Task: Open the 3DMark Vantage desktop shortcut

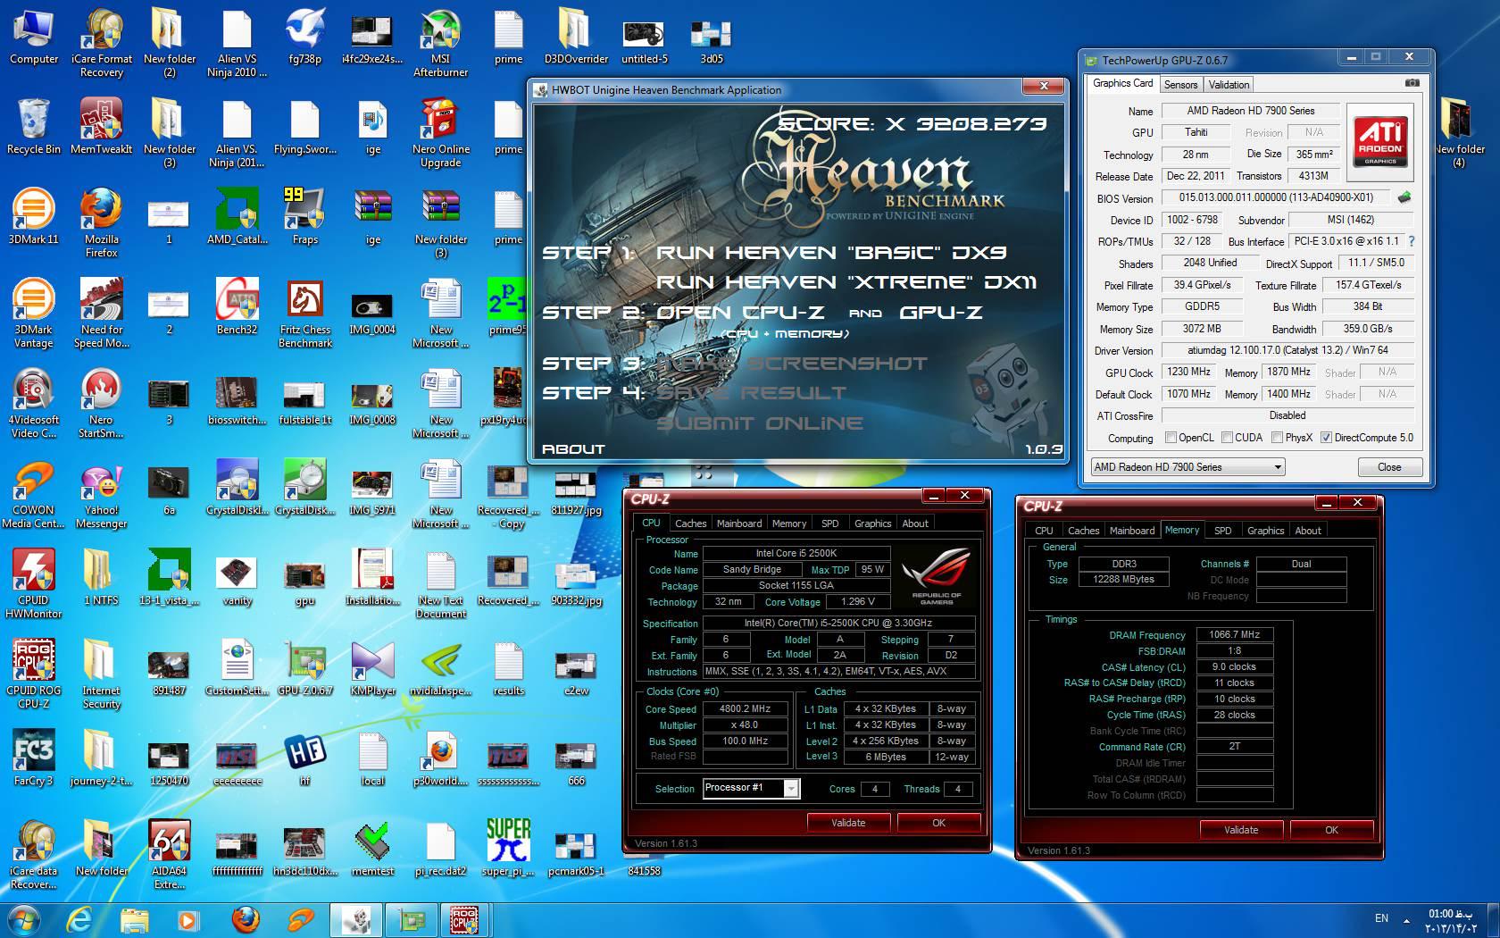Action: pyautogui.click(x=33, y=312)
